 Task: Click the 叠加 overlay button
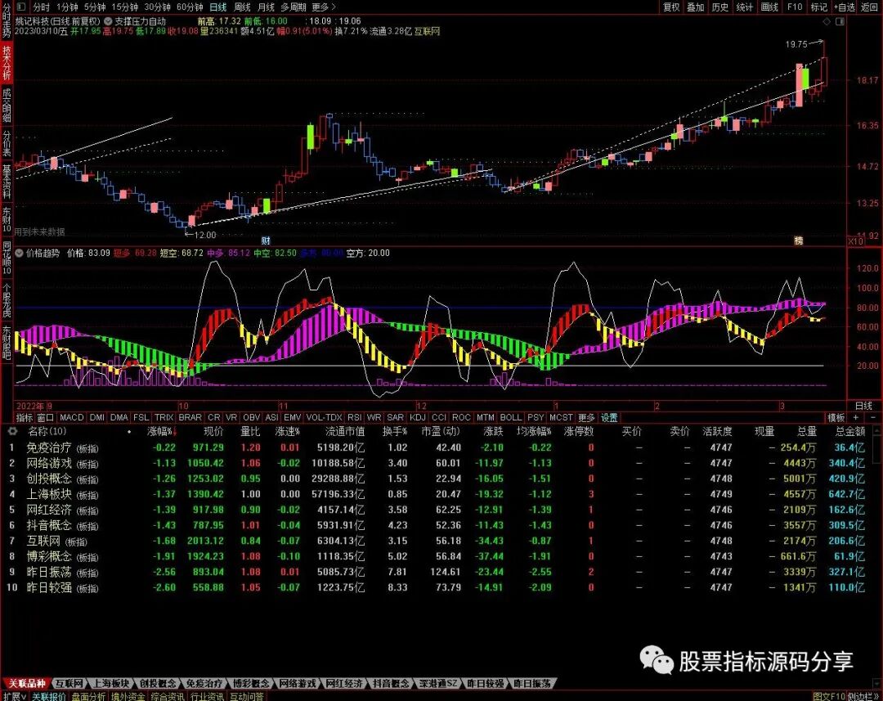point(696,7)
